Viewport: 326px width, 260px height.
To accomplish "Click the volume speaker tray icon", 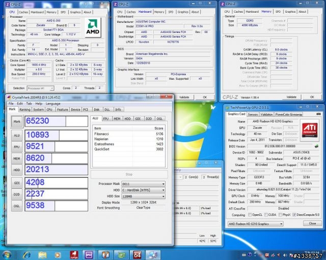I will (285, 255).
